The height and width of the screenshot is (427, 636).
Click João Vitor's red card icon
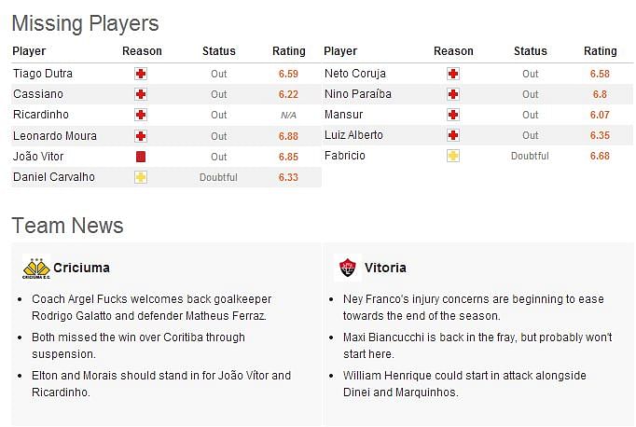tap(141, 157)
